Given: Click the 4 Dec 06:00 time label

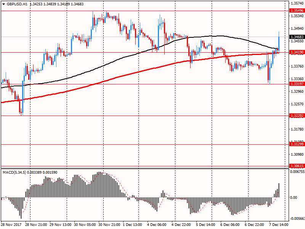Looking at the screenshot, I should pyautogui.click(x=157, y=225).
